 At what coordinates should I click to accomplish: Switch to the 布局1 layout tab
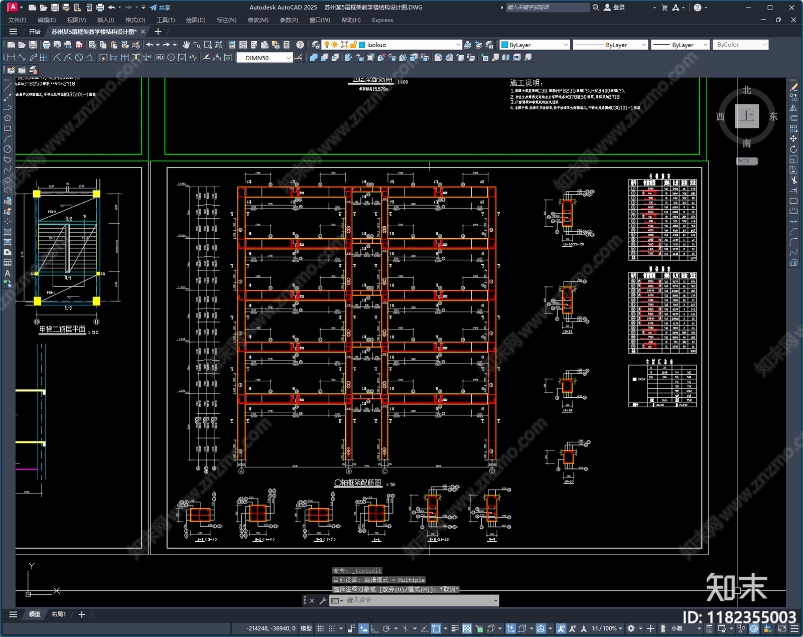point(59,614)
